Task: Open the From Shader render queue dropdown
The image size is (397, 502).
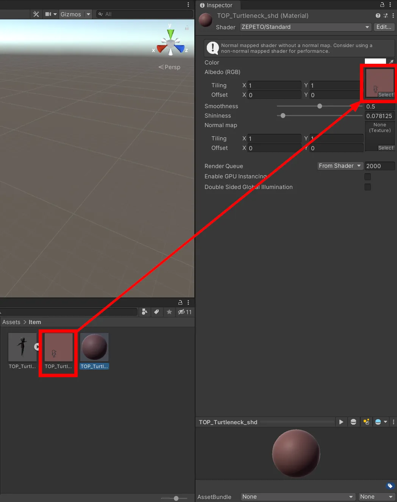Action: pyautogui.click(x=339, y=166)
